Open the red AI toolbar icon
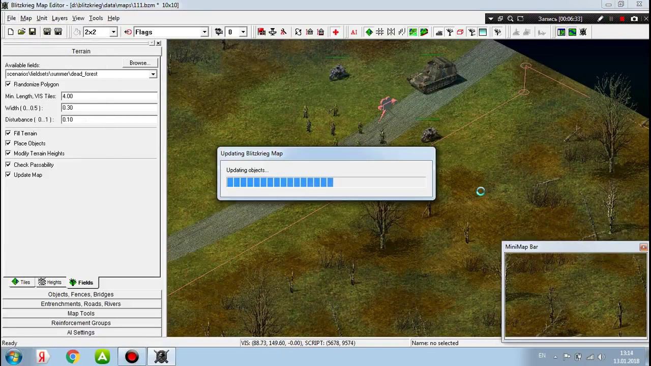 coord(354,32)
